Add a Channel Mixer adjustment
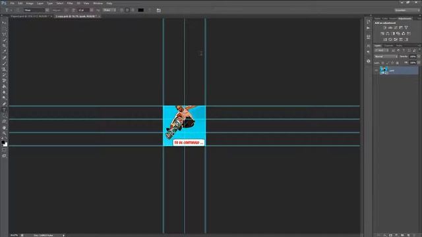Image resolution: width=422 pixels, height=237 pixels. (x=404, y=34)
